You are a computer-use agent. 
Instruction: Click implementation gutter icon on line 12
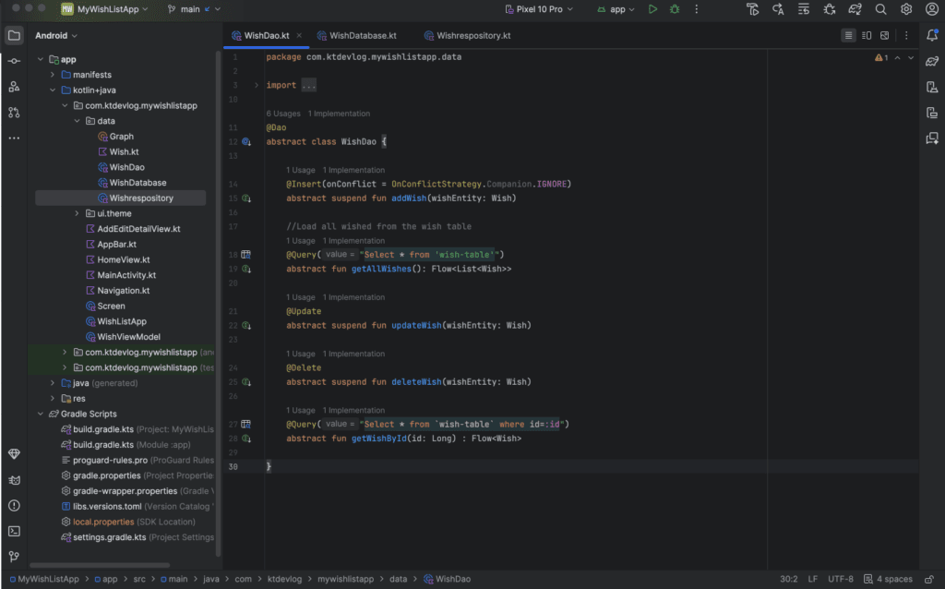[245, 141]
